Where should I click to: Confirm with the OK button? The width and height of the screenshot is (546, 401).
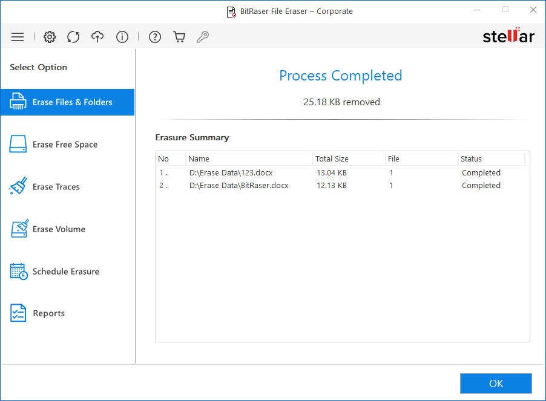pos(496,383)
